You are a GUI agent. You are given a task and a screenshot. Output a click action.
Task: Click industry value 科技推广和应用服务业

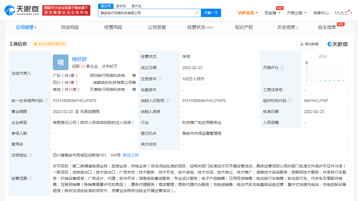[202, 122]
